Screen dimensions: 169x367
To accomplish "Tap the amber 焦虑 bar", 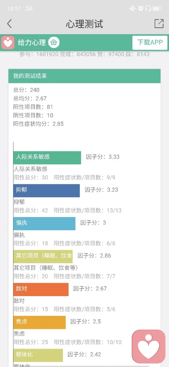I will (39, 323).
